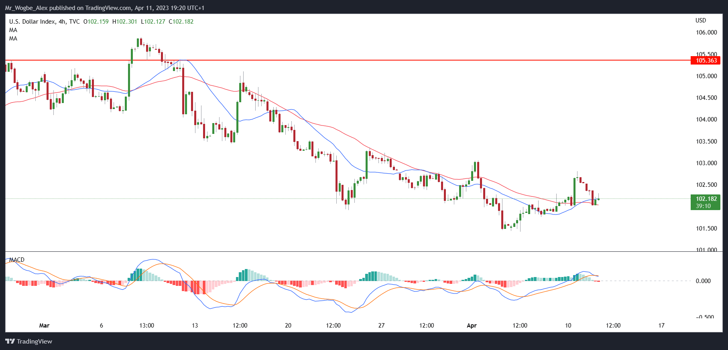Image resolution: width=728 pixels, height=350 pixels.
Task: Click the 102.500 price axis value
Action: click(x=706, y=185)
